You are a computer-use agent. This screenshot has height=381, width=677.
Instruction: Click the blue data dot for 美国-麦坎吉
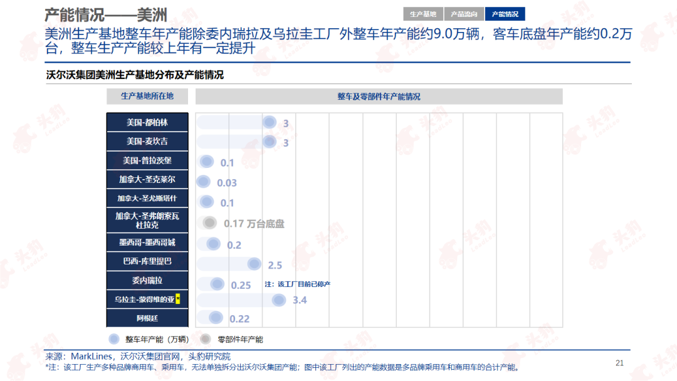pyautogui.click(x=270, y=141)
